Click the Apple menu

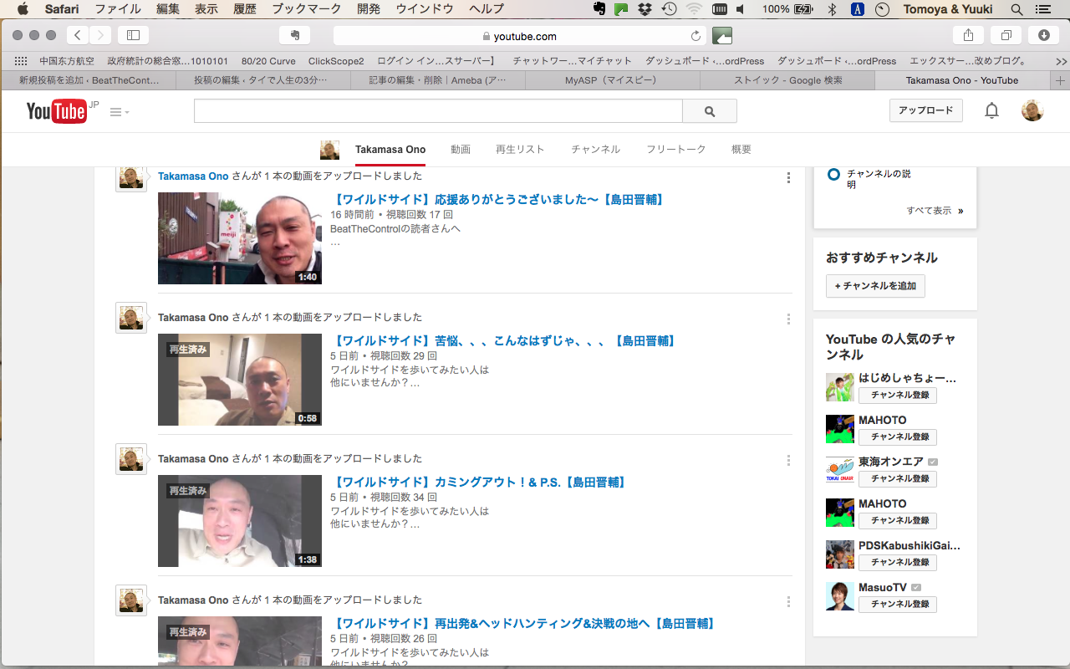coord(23,9)
